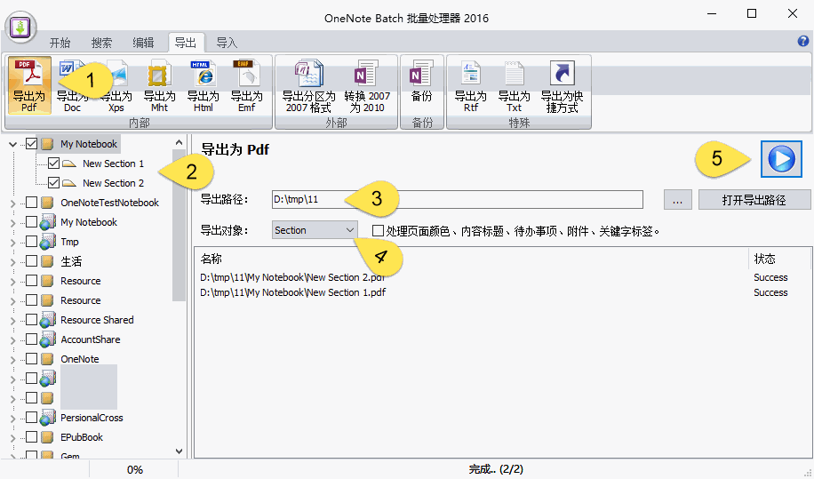Check the AccountShare notebook checkbox
Image resolution: width=814 pixels, height=479 pixels.
[32, 339]
